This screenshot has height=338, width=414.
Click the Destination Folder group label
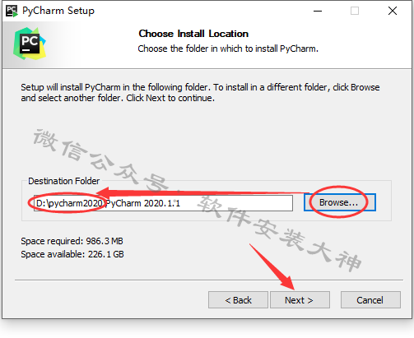click(64, 181)
